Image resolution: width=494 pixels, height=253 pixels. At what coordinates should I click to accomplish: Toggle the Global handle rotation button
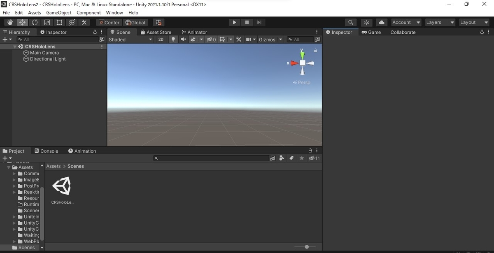pos(135,22)
